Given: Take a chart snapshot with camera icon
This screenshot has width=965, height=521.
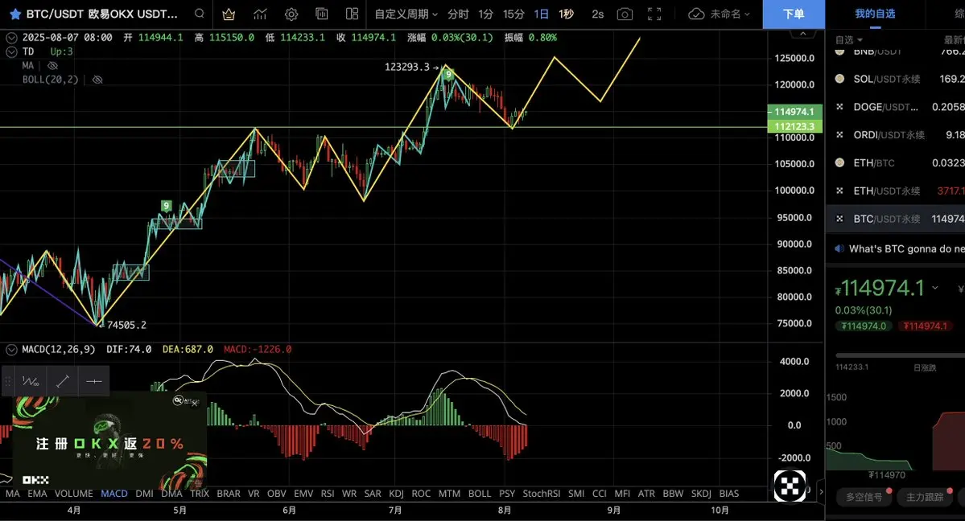Looking at the screenshot, I should [625, 14].
